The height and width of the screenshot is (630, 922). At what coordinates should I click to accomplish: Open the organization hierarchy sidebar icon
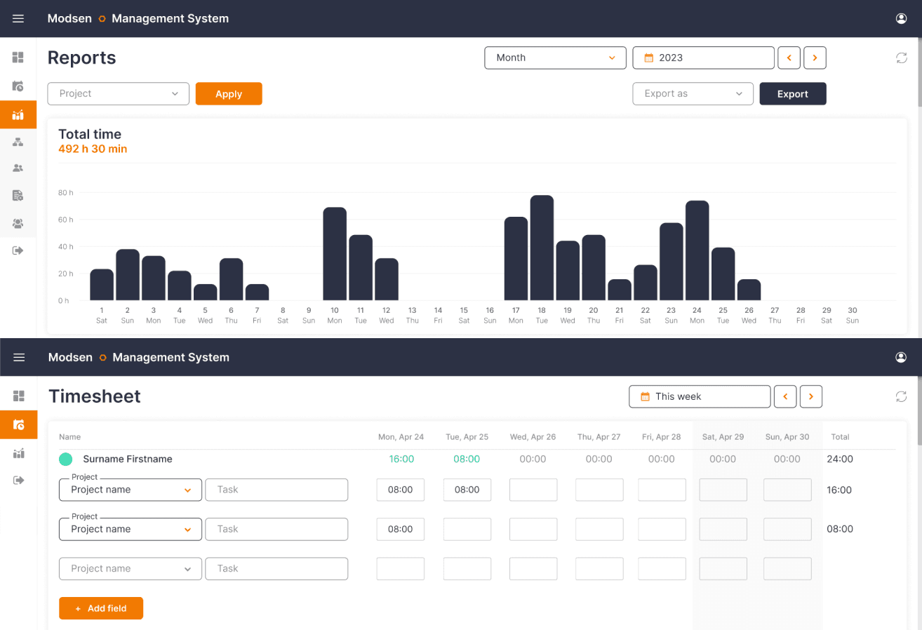19,142
